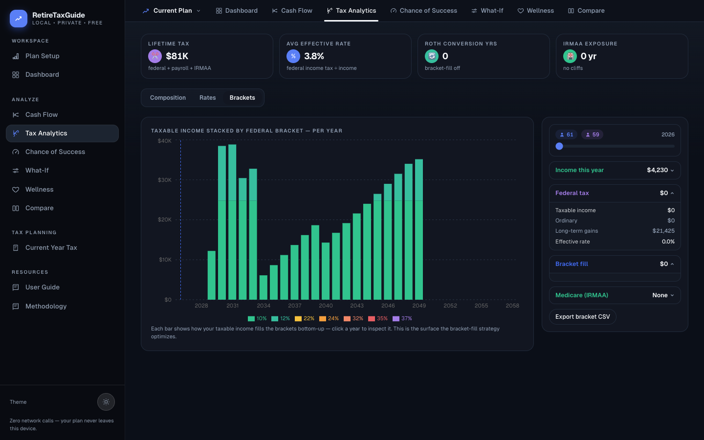
Task: Click the Methodology icon
Action: pyautogui.click(x=16, y=307)
